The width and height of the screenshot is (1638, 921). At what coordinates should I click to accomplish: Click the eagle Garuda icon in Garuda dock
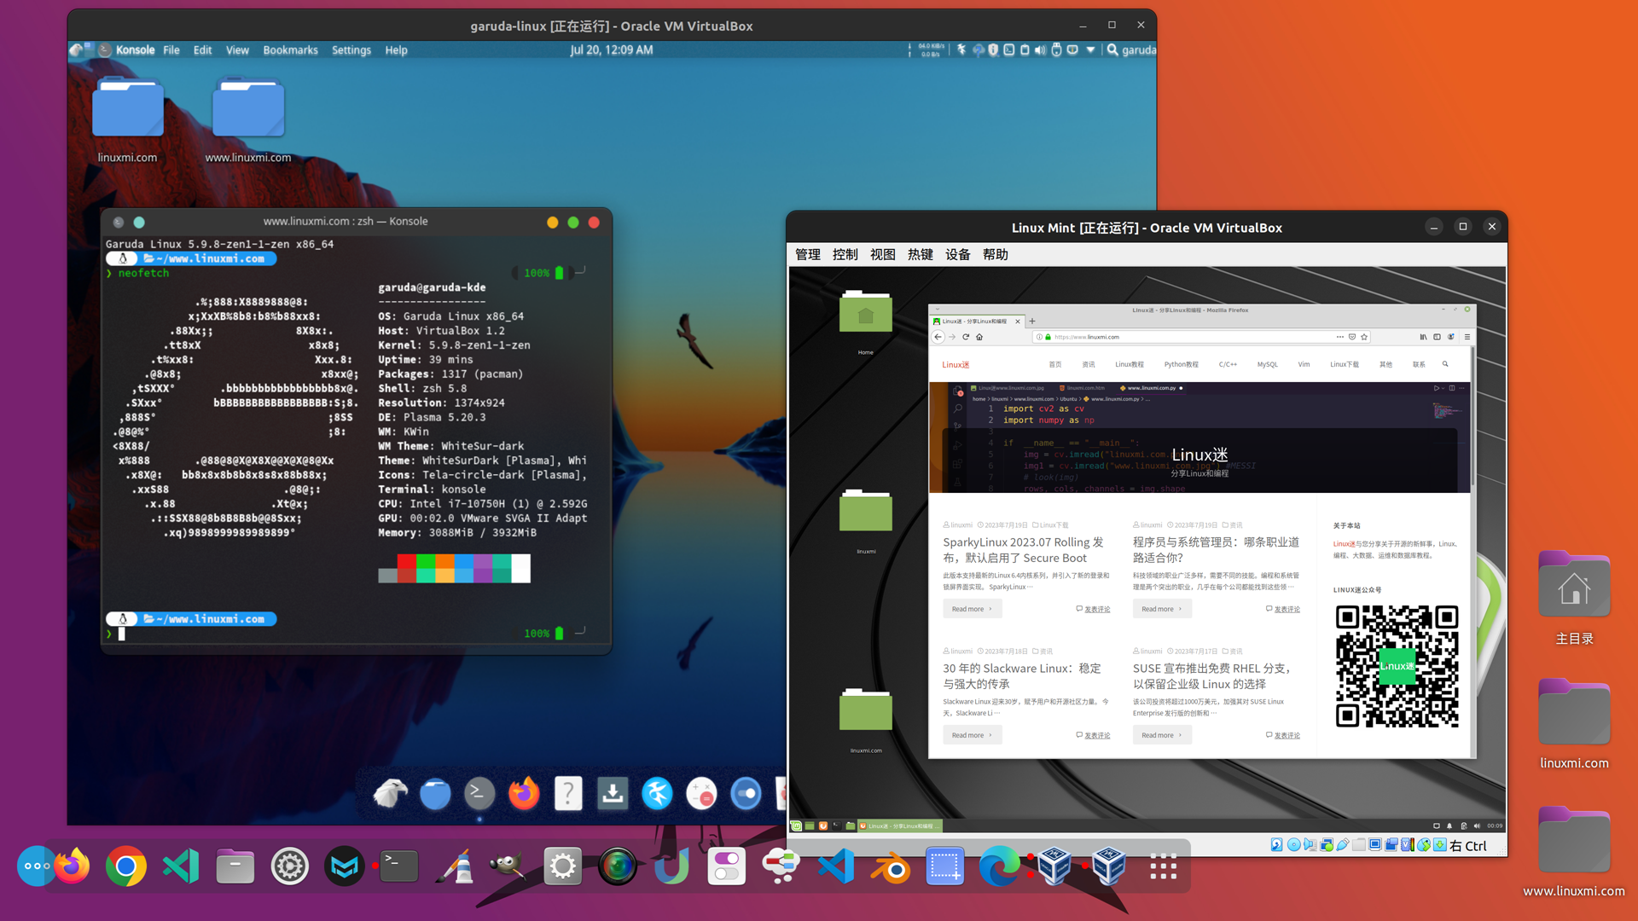tap(391, 794)
